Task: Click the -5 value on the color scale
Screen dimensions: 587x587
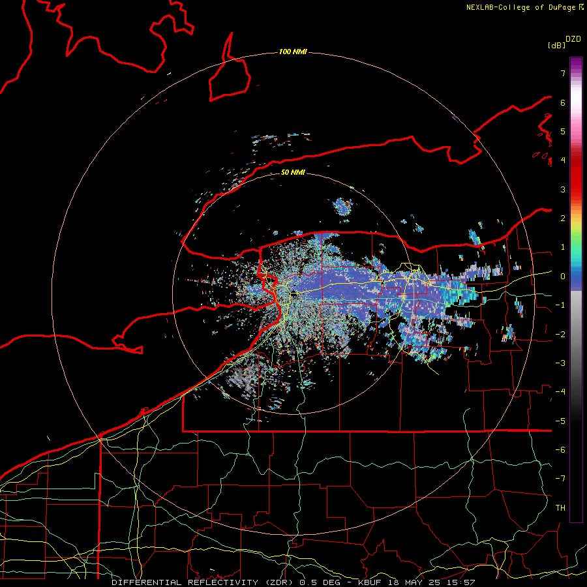Action: coord(560,421)
